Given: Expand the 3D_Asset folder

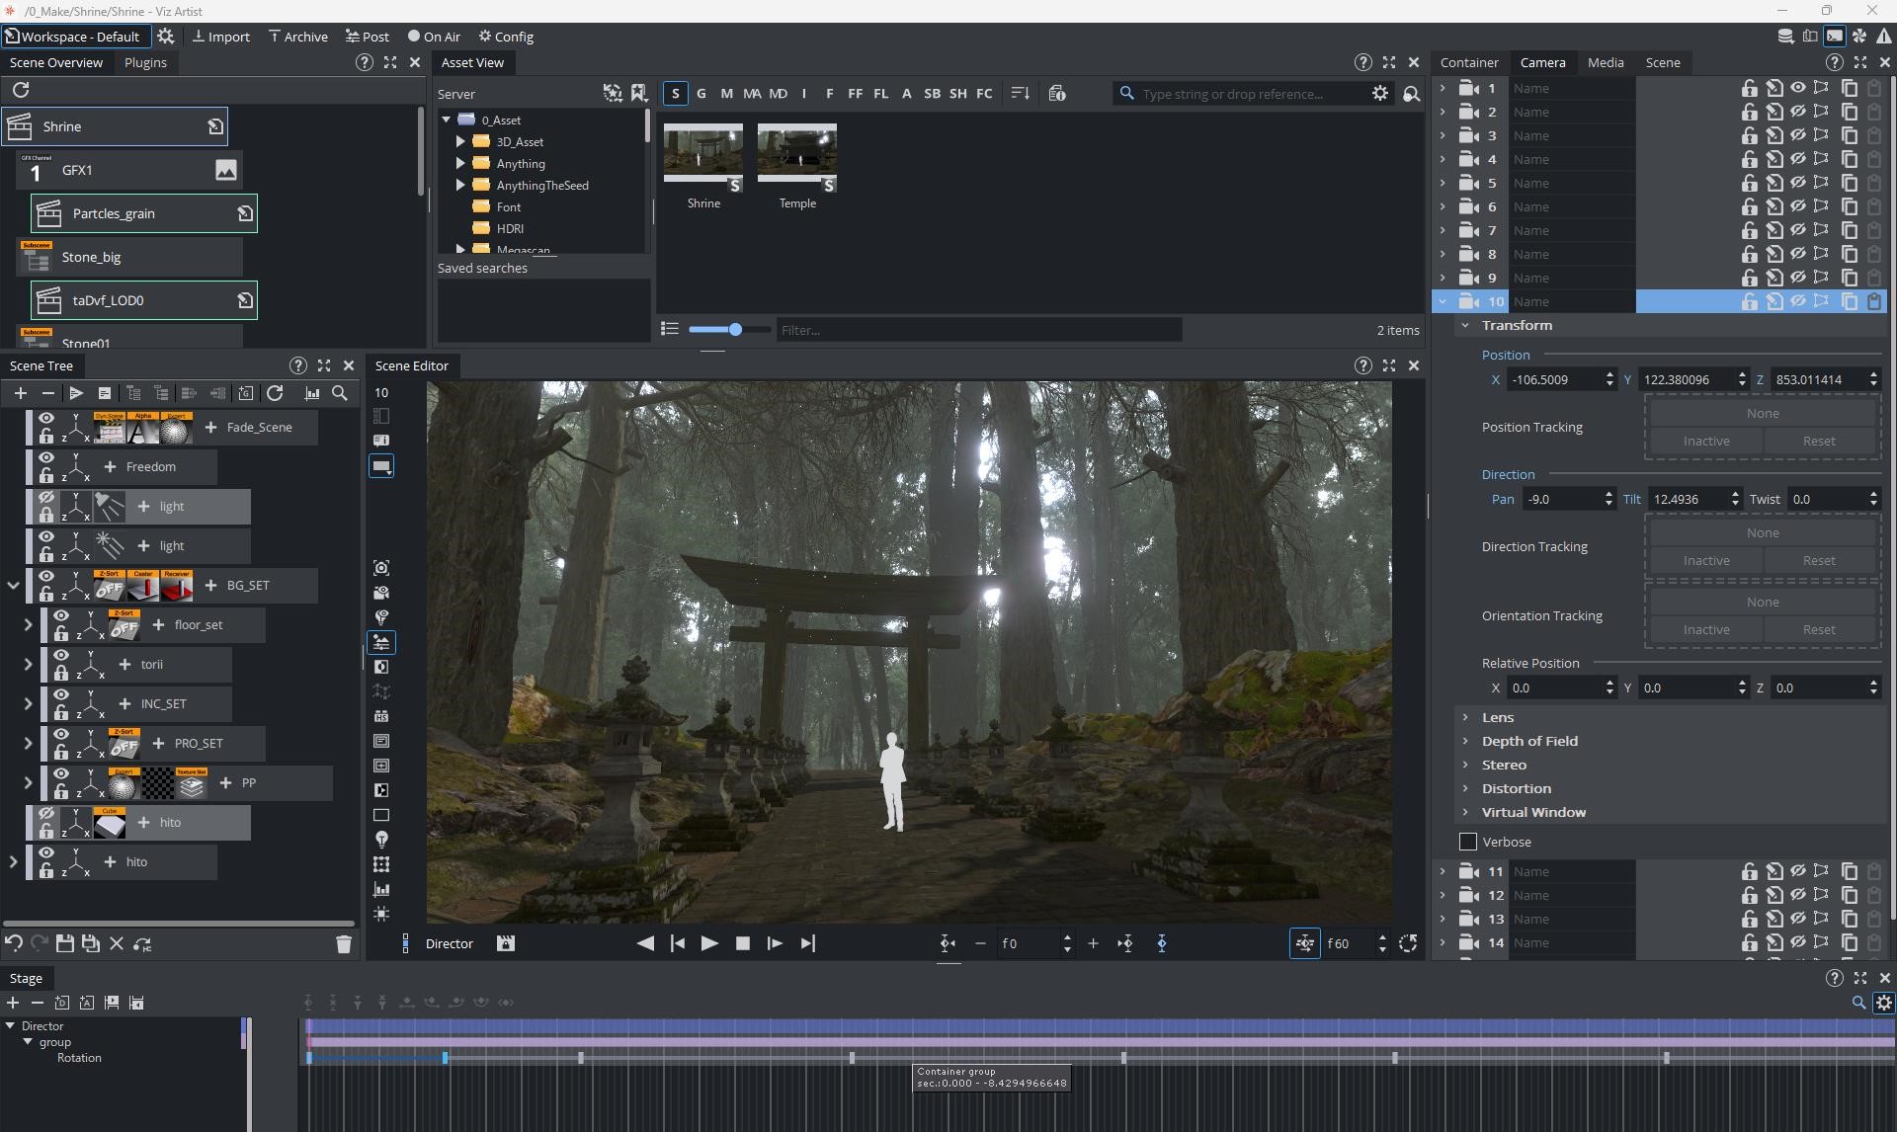Looking at the screenshot, I should coord(460,142).
